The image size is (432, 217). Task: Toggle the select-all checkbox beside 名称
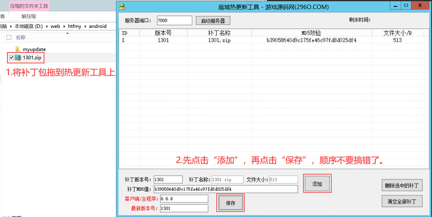(x=9, y=38)
